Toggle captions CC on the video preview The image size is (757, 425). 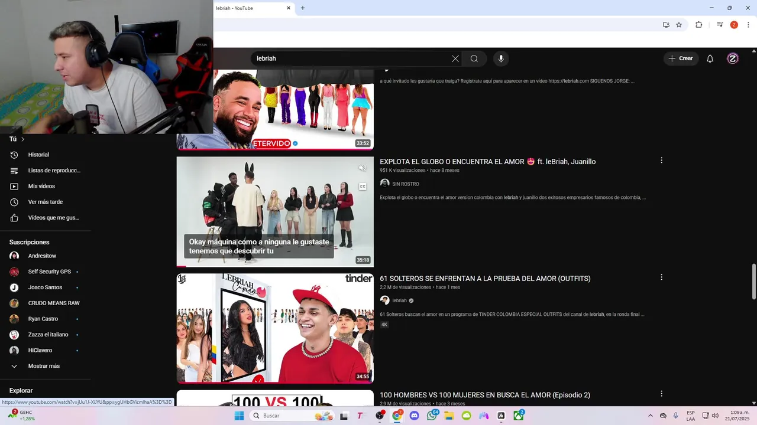click(x=363, y=187)
